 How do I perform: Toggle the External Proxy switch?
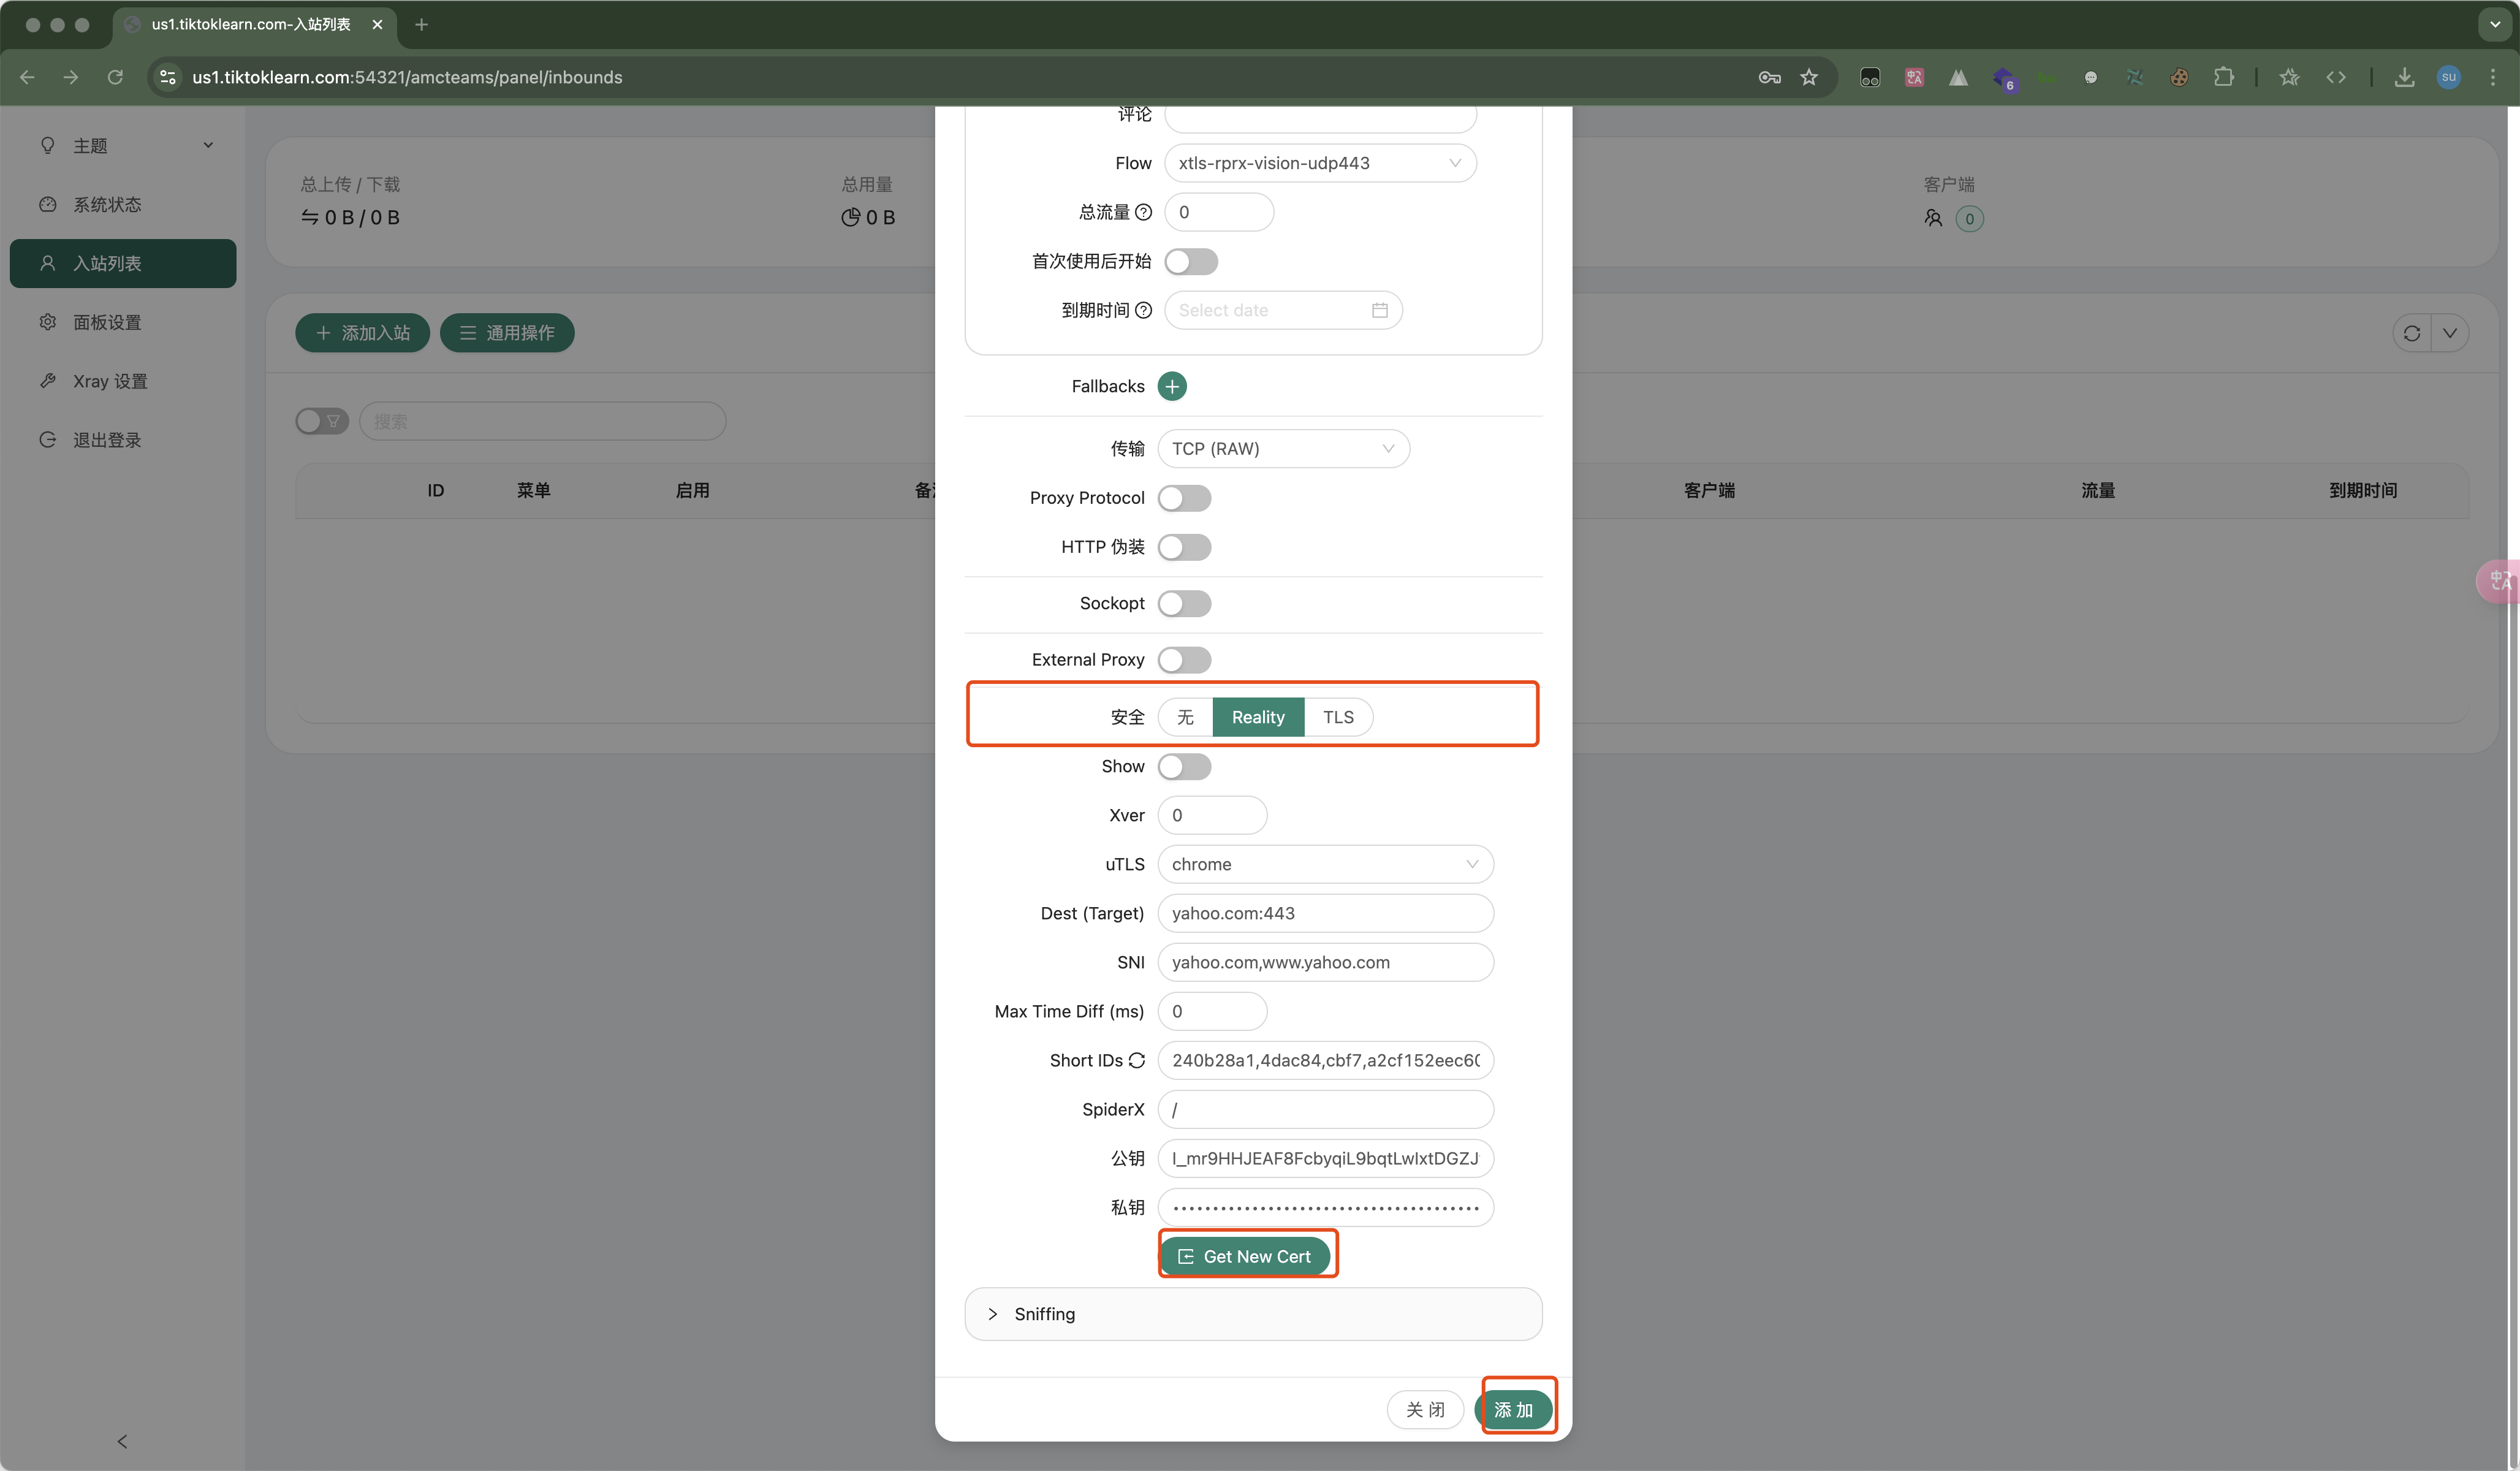coord(1184,660)
